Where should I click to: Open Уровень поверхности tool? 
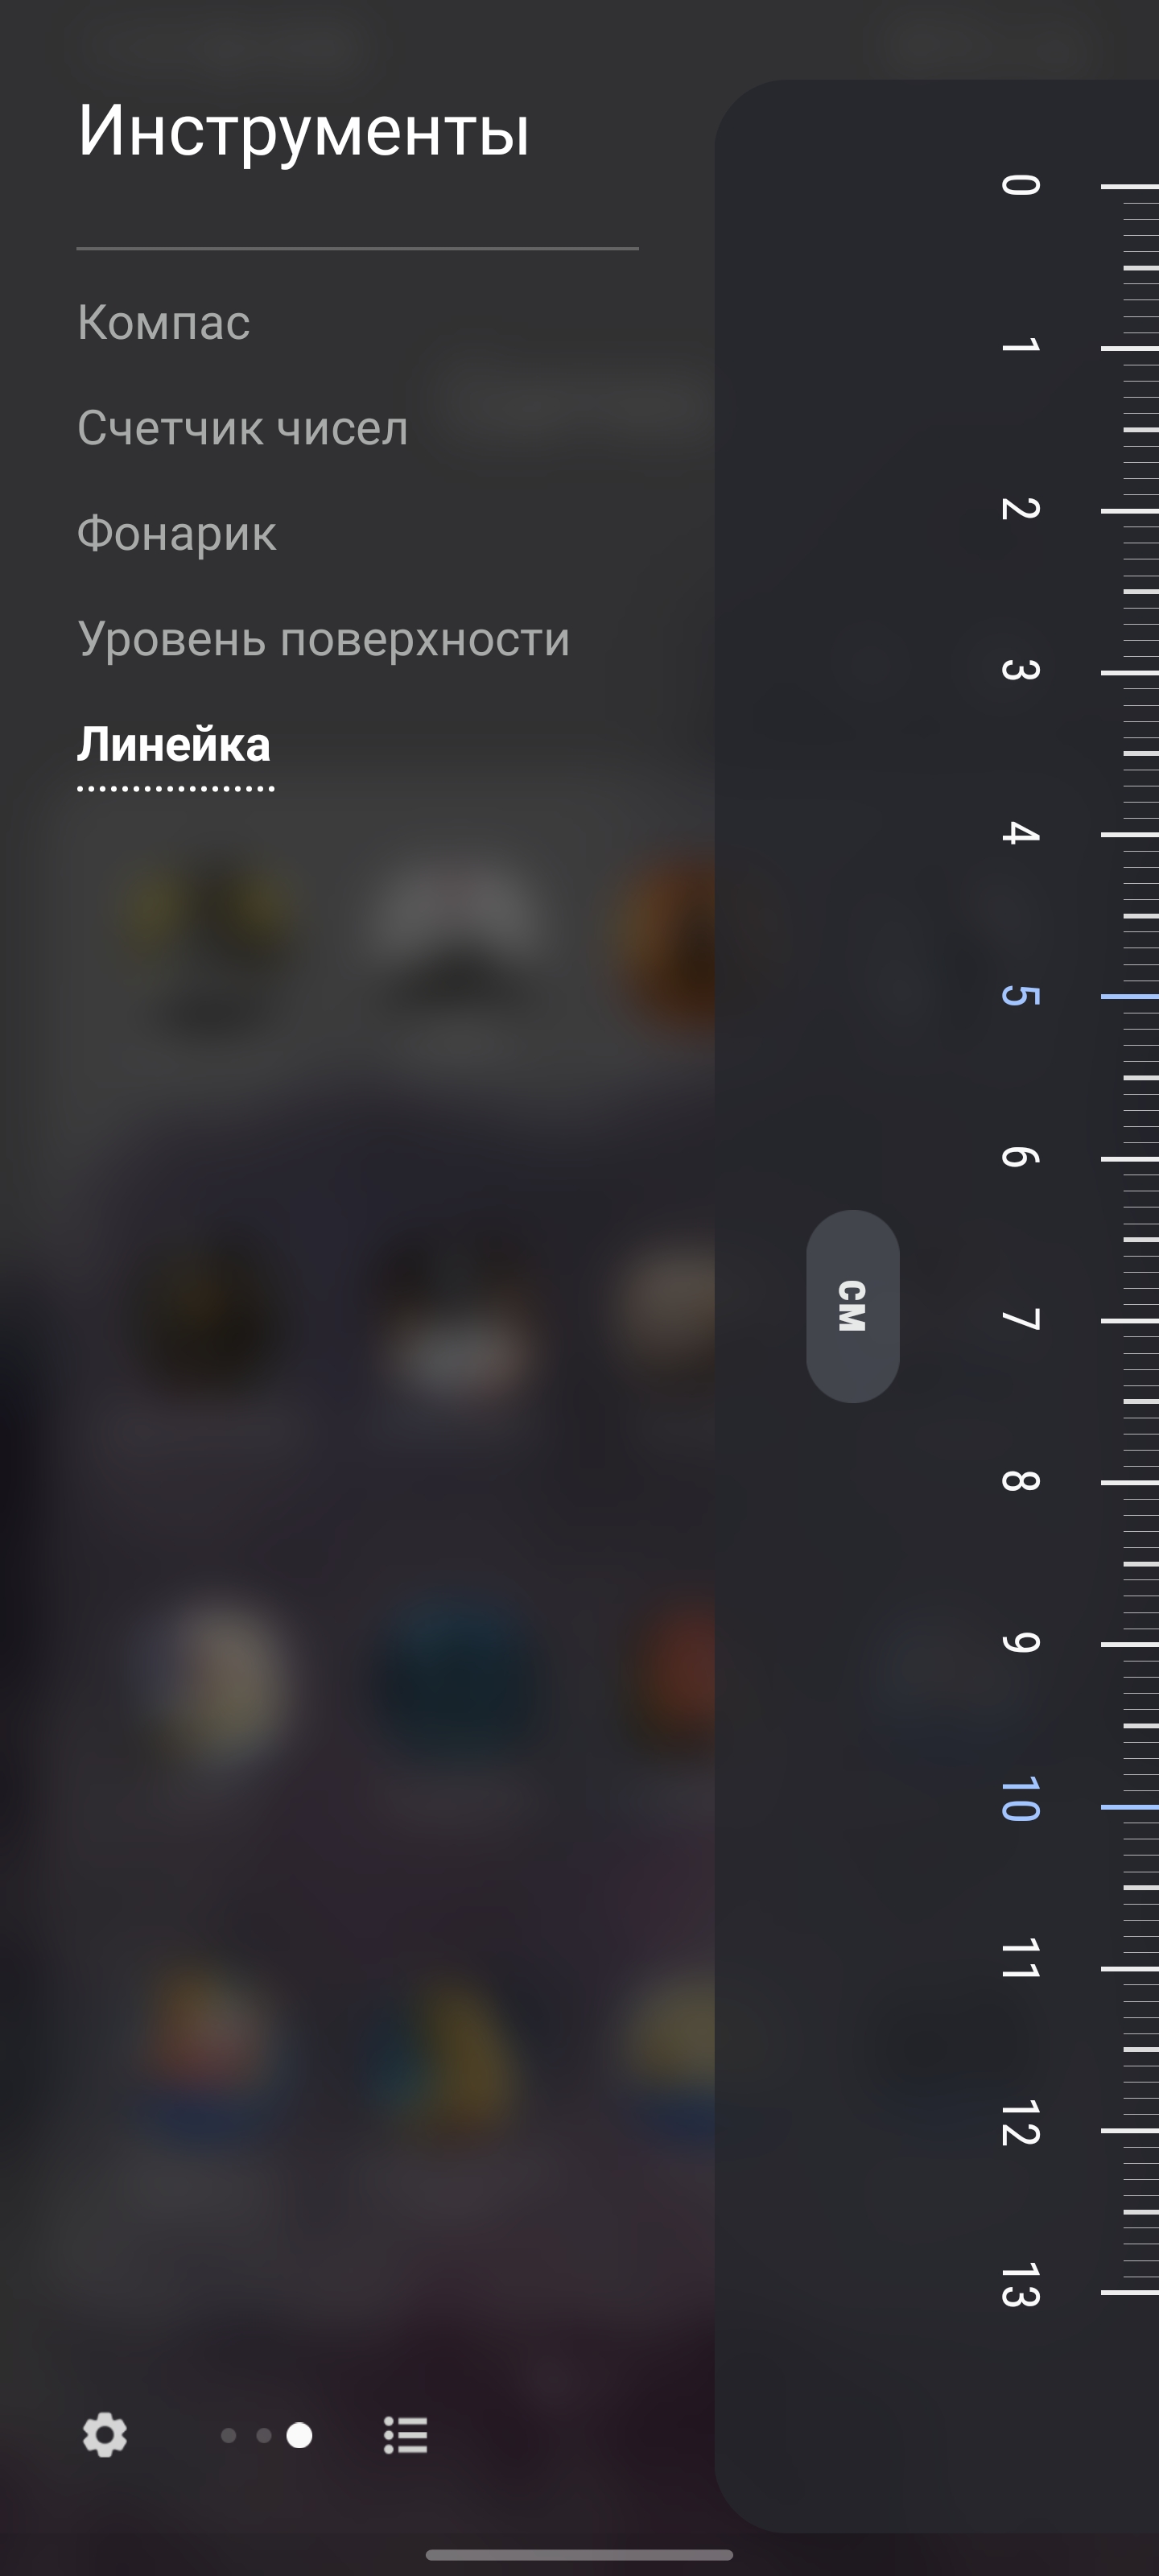point(324,639)
